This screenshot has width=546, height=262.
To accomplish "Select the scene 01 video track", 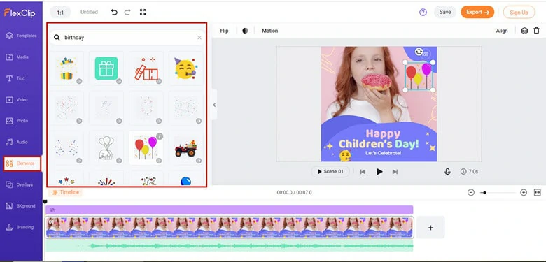I will 230,227.
